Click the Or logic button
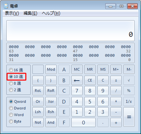The width and height of the screenshot is (141, 134). [38, 101]
